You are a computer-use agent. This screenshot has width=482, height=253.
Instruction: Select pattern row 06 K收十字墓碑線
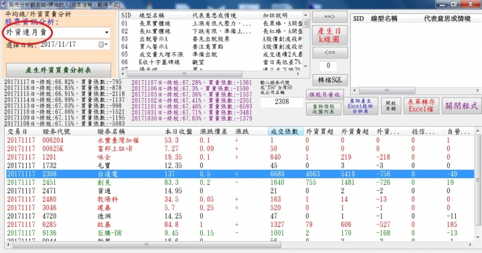pyautogui.click(x=212, y=62)
